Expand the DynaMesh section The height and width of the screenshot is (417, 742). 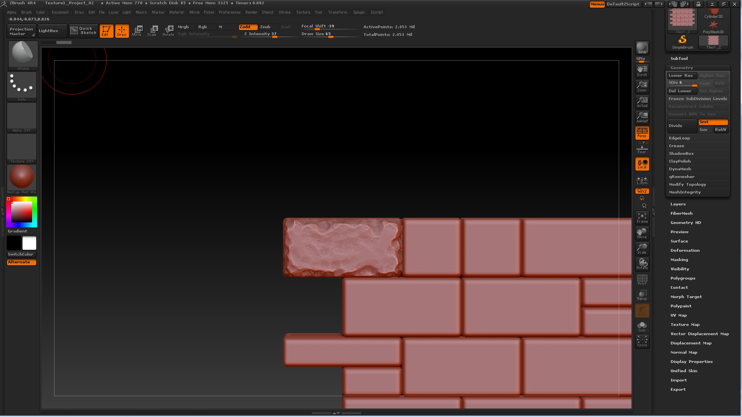[680, 169]
